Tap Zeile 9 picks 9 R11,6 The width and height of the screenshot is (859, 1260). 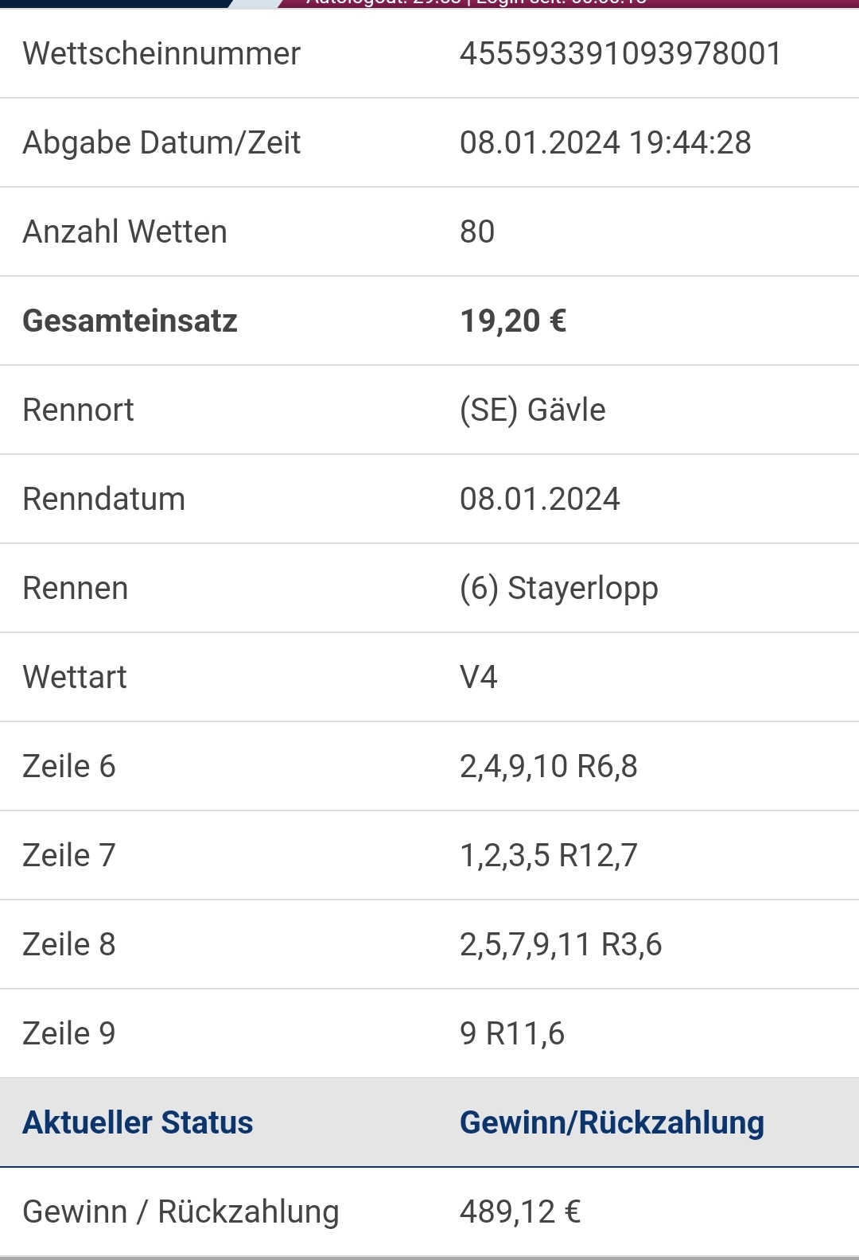pyautogui.click(x=512, y=1034)
